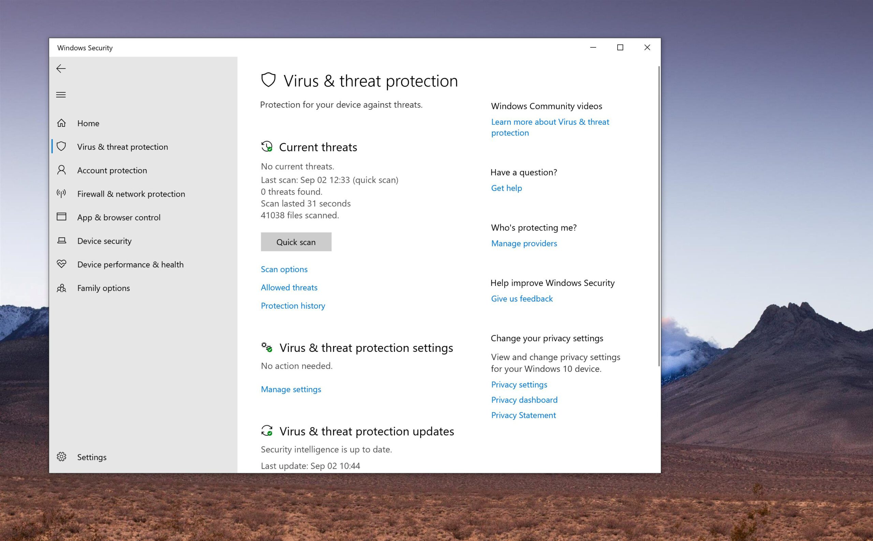Click 'Last update: Sep 02 10:44' text

310,466
